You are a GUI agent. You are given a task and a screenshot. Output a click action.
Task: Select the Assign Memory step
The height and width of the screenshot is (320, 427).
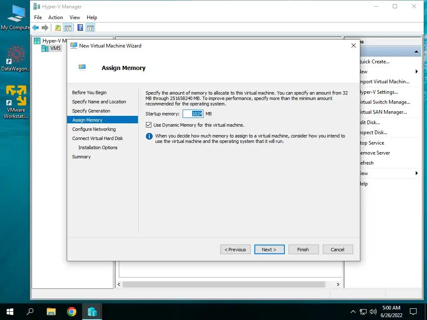[x=103, y=120]
